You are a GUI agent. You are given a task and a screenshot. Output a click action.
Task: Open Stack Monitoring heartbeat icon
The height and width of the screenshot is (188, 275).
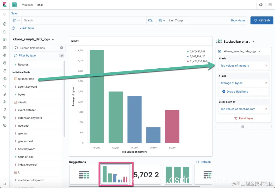tap(5, 118)
